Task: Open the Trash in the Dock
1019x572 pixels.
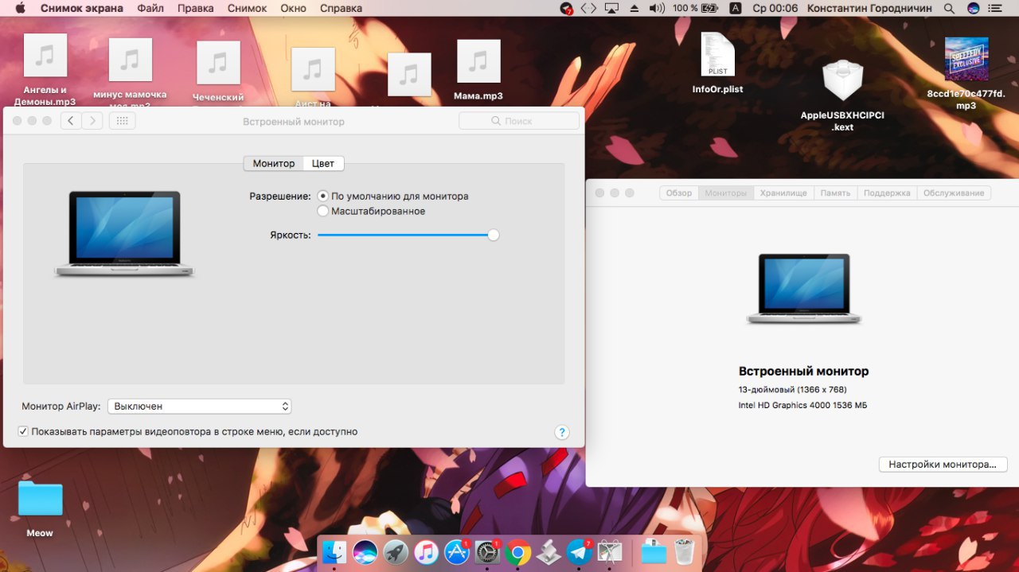Action: [684, 551]
